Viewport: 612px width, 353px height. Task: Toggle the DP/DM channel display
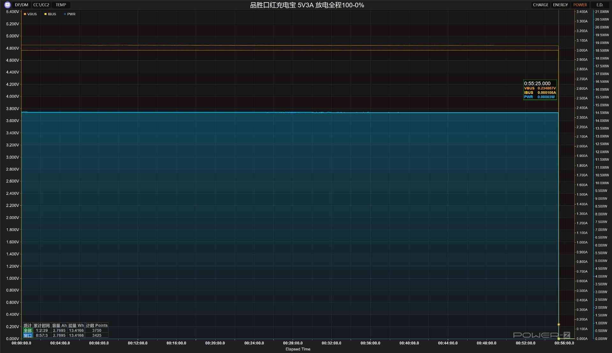click(22, 5)
